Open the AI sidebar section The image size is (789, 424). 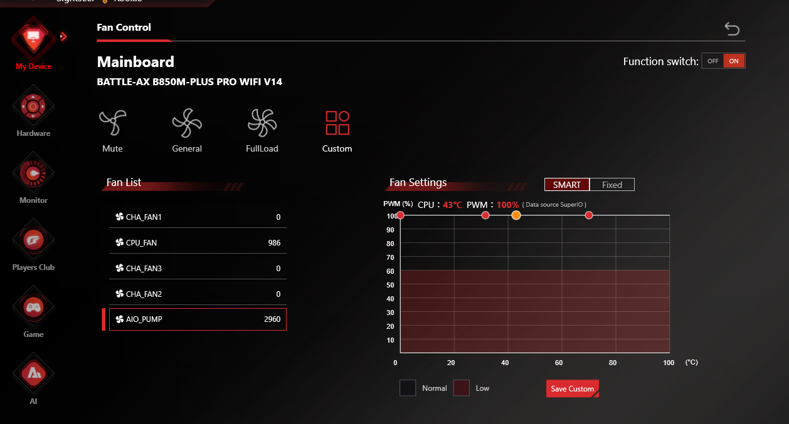pos(33,380)
